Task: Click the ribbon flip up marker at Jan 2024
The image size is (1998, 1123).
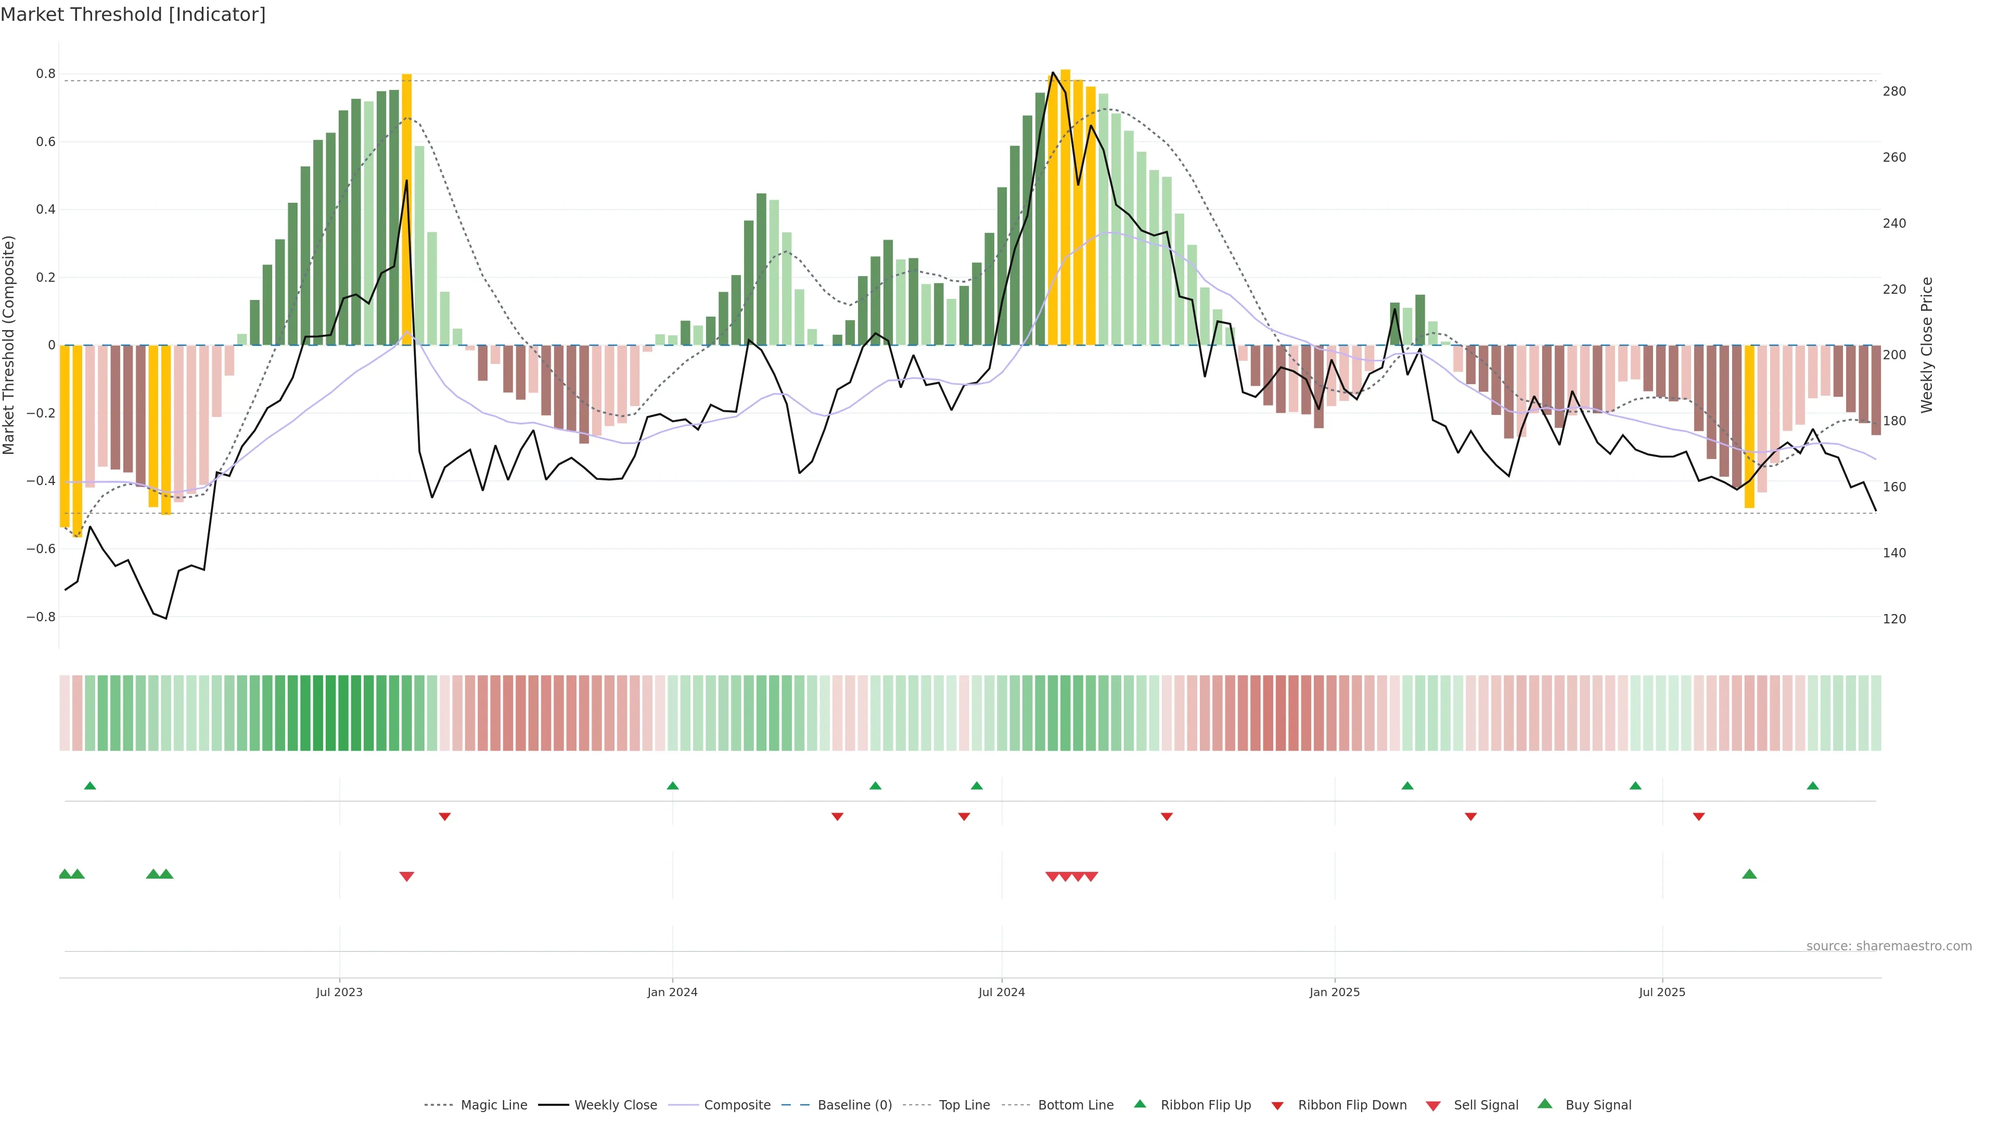Action: click(672, 786)
